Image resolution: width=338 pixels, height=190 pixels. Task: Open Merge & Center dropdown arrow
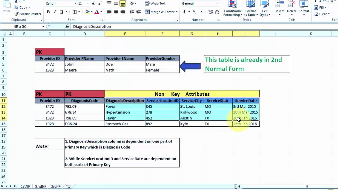[x=176, y=12]
